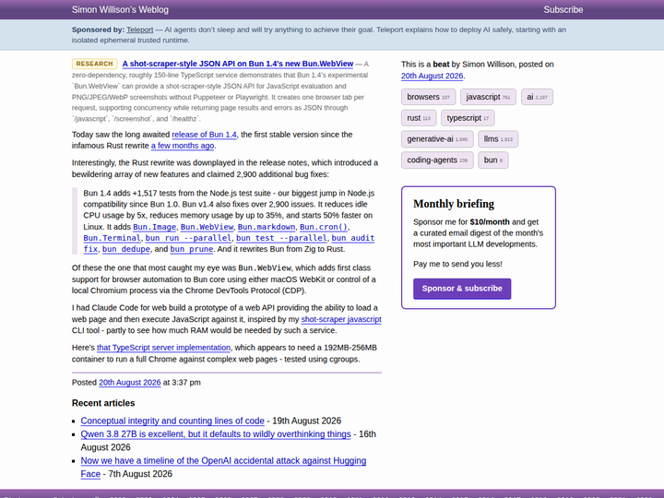Open Simon Willison's Weblog home link
This screenshot has width=664, height=498.
pos(120,9)
